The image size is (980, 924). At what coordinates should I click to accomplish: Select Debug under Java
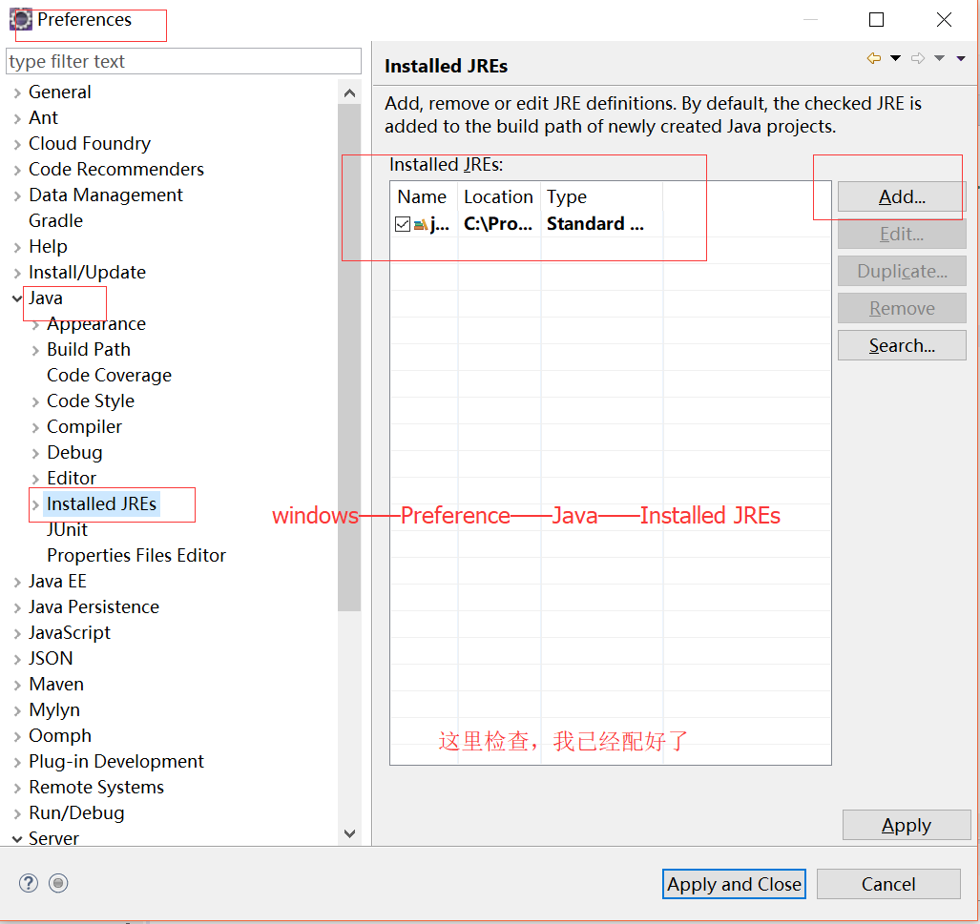point(74,452)
